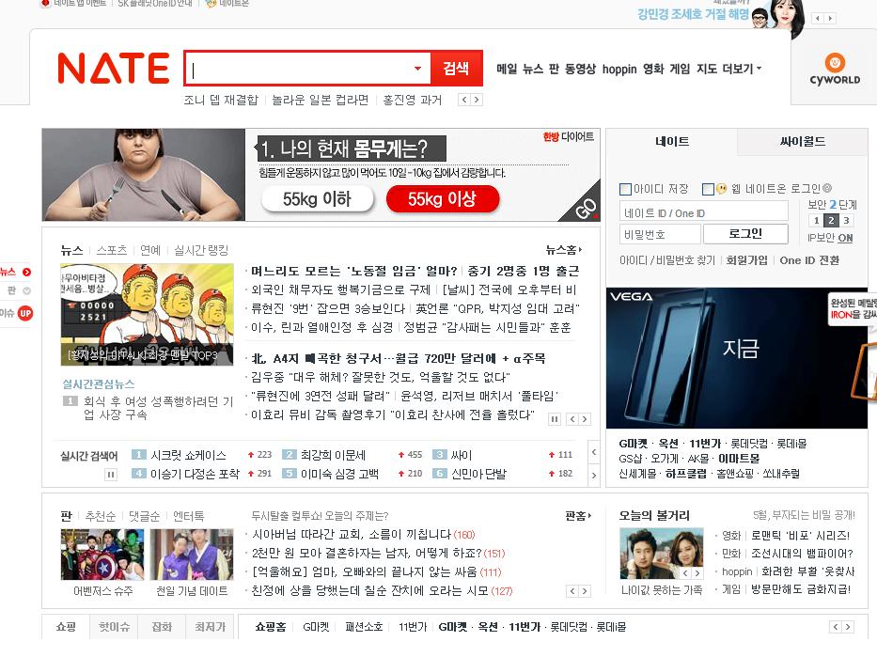Check the 웹 네이트온 로그인 checkbox
The image size is (877, 657).
708,189
